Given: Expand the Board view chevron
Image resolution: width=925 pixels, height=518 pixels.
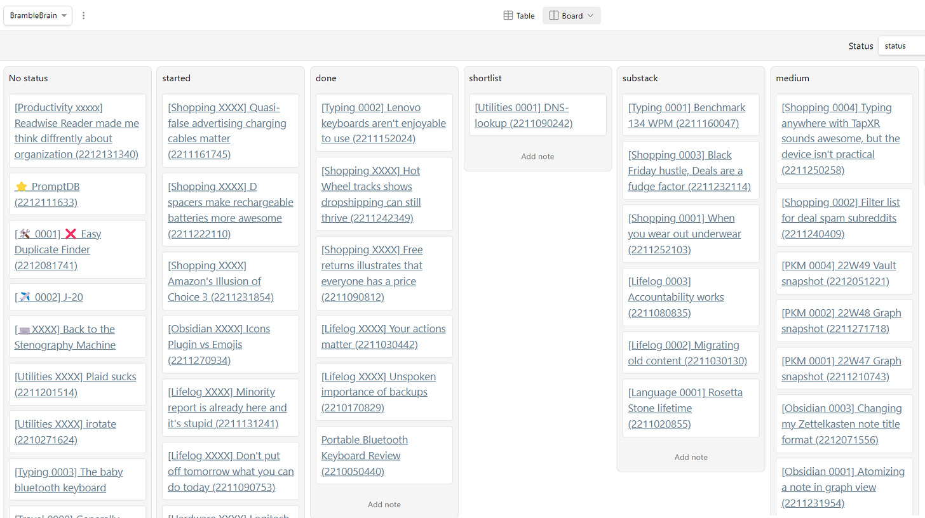Looking at the screenshot, I should click(591, 16).
